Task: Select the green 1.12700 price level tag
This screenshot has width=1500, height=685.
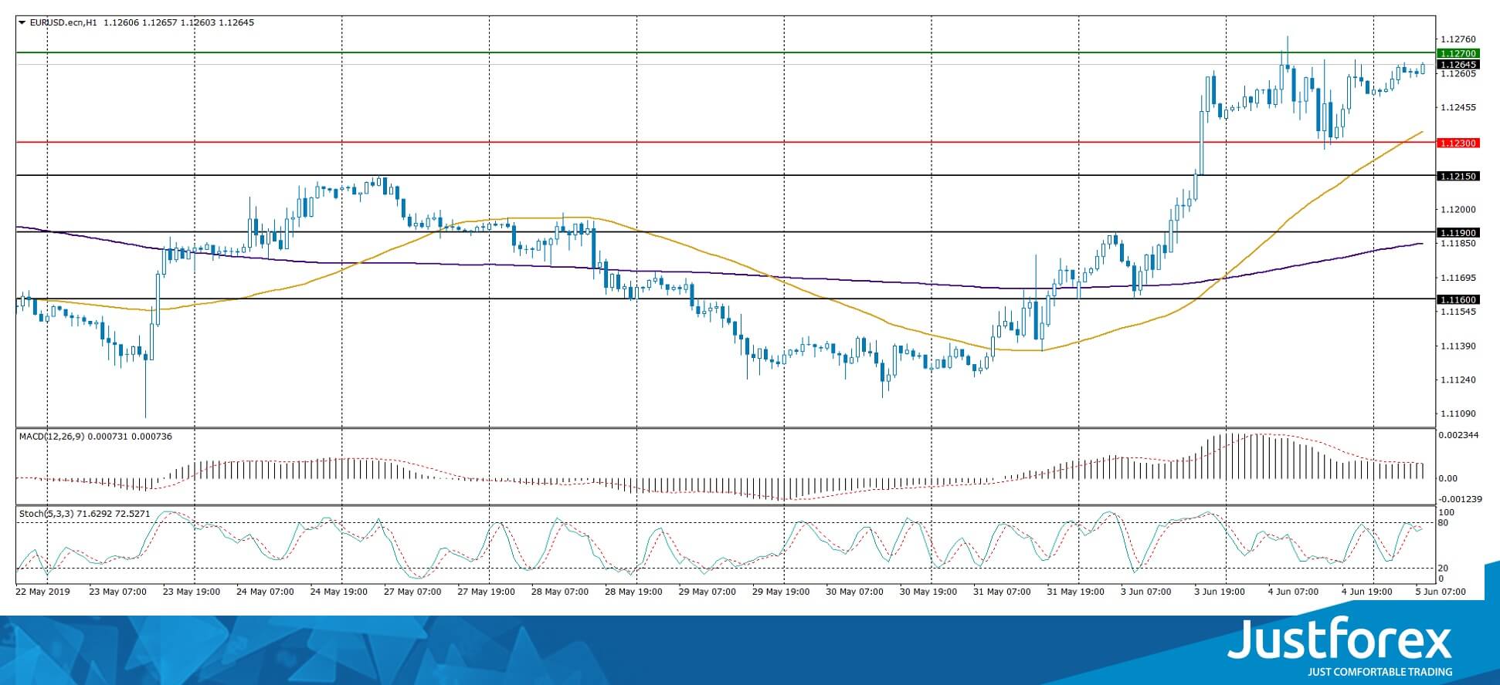Action: tap(1457, 53)
